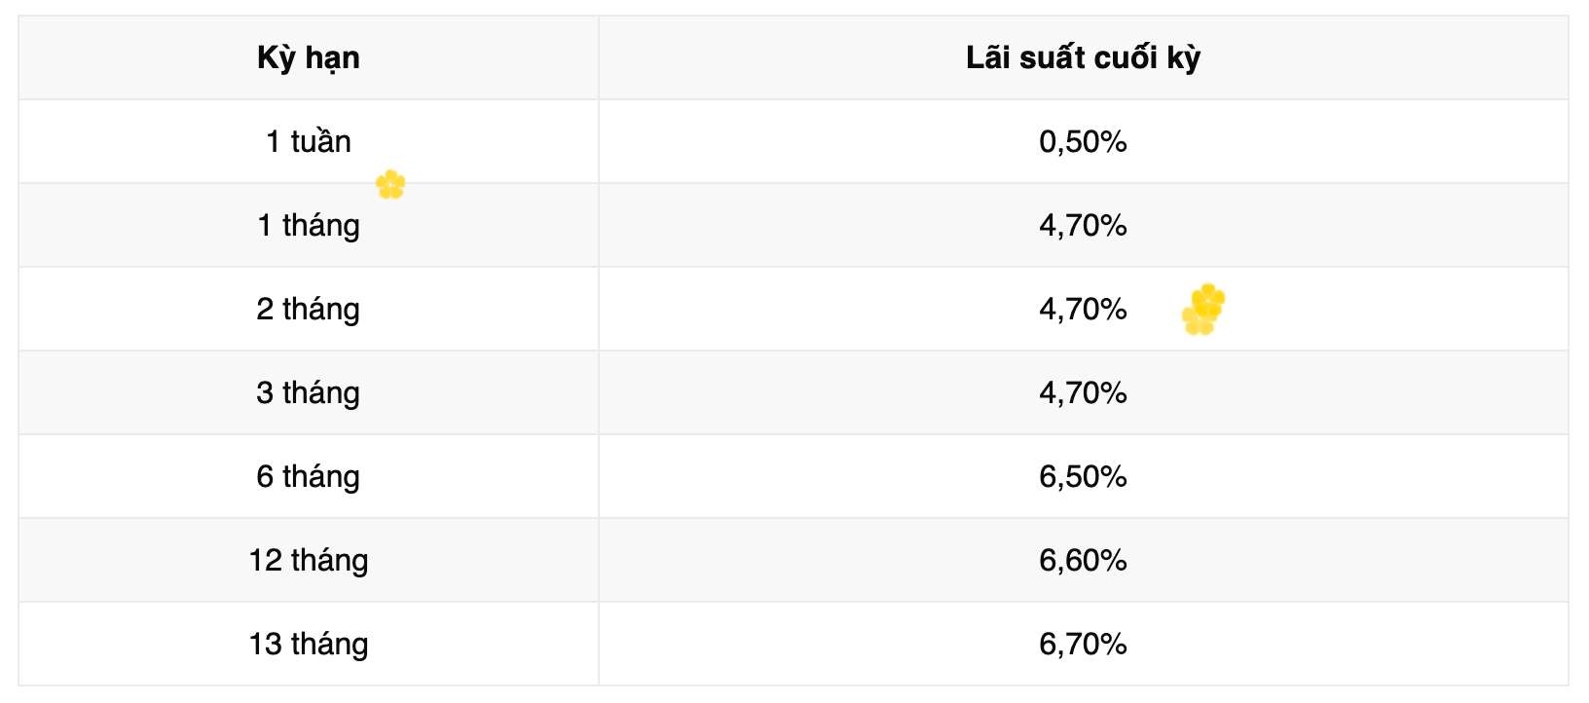The image size is (1589, 703).
Task: Click empty space left of 13 tháng
Action: pyautogui.click(x=127, y=645)
